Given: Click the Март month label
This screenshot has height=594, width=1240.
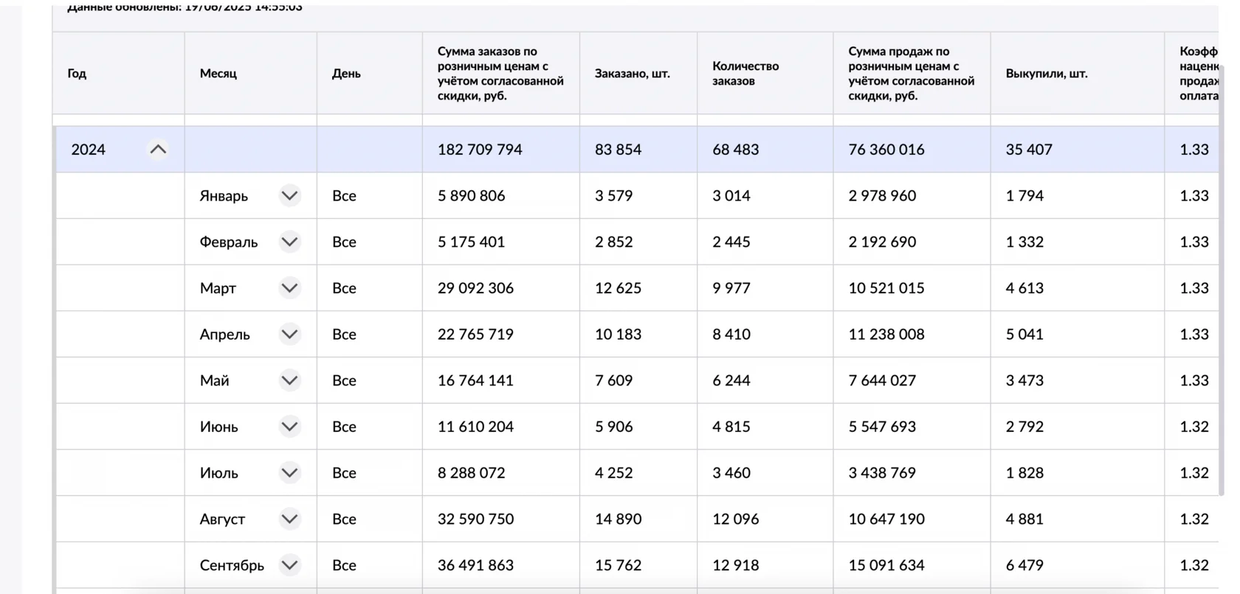Looking at the screenshot, I should coord(218,288).
